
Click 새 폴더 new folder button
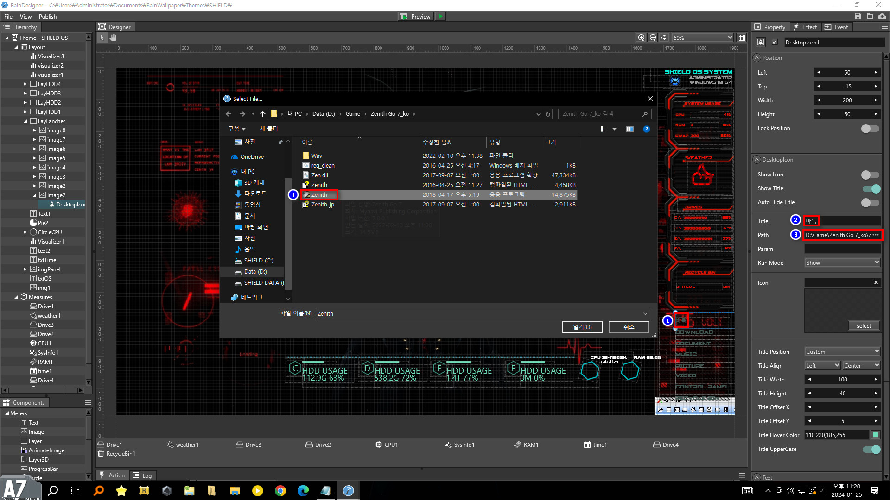click(x=269, y=129)
